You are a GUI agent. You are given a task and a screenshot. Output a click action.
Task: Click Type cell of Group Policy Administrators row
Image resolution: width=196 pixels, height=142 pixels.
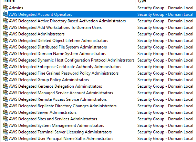[165, 80]
